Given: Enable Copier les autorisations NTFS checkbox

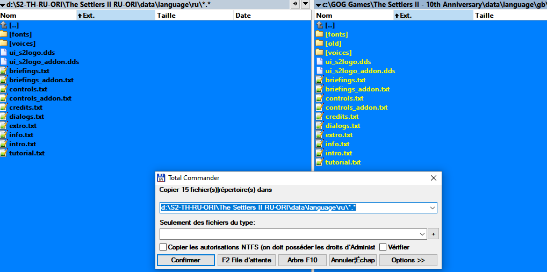Looking at the screenshot, I should (x=163, y=247).
